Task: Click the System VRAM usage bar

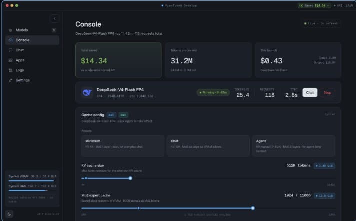Action: (x=32, y=181)
